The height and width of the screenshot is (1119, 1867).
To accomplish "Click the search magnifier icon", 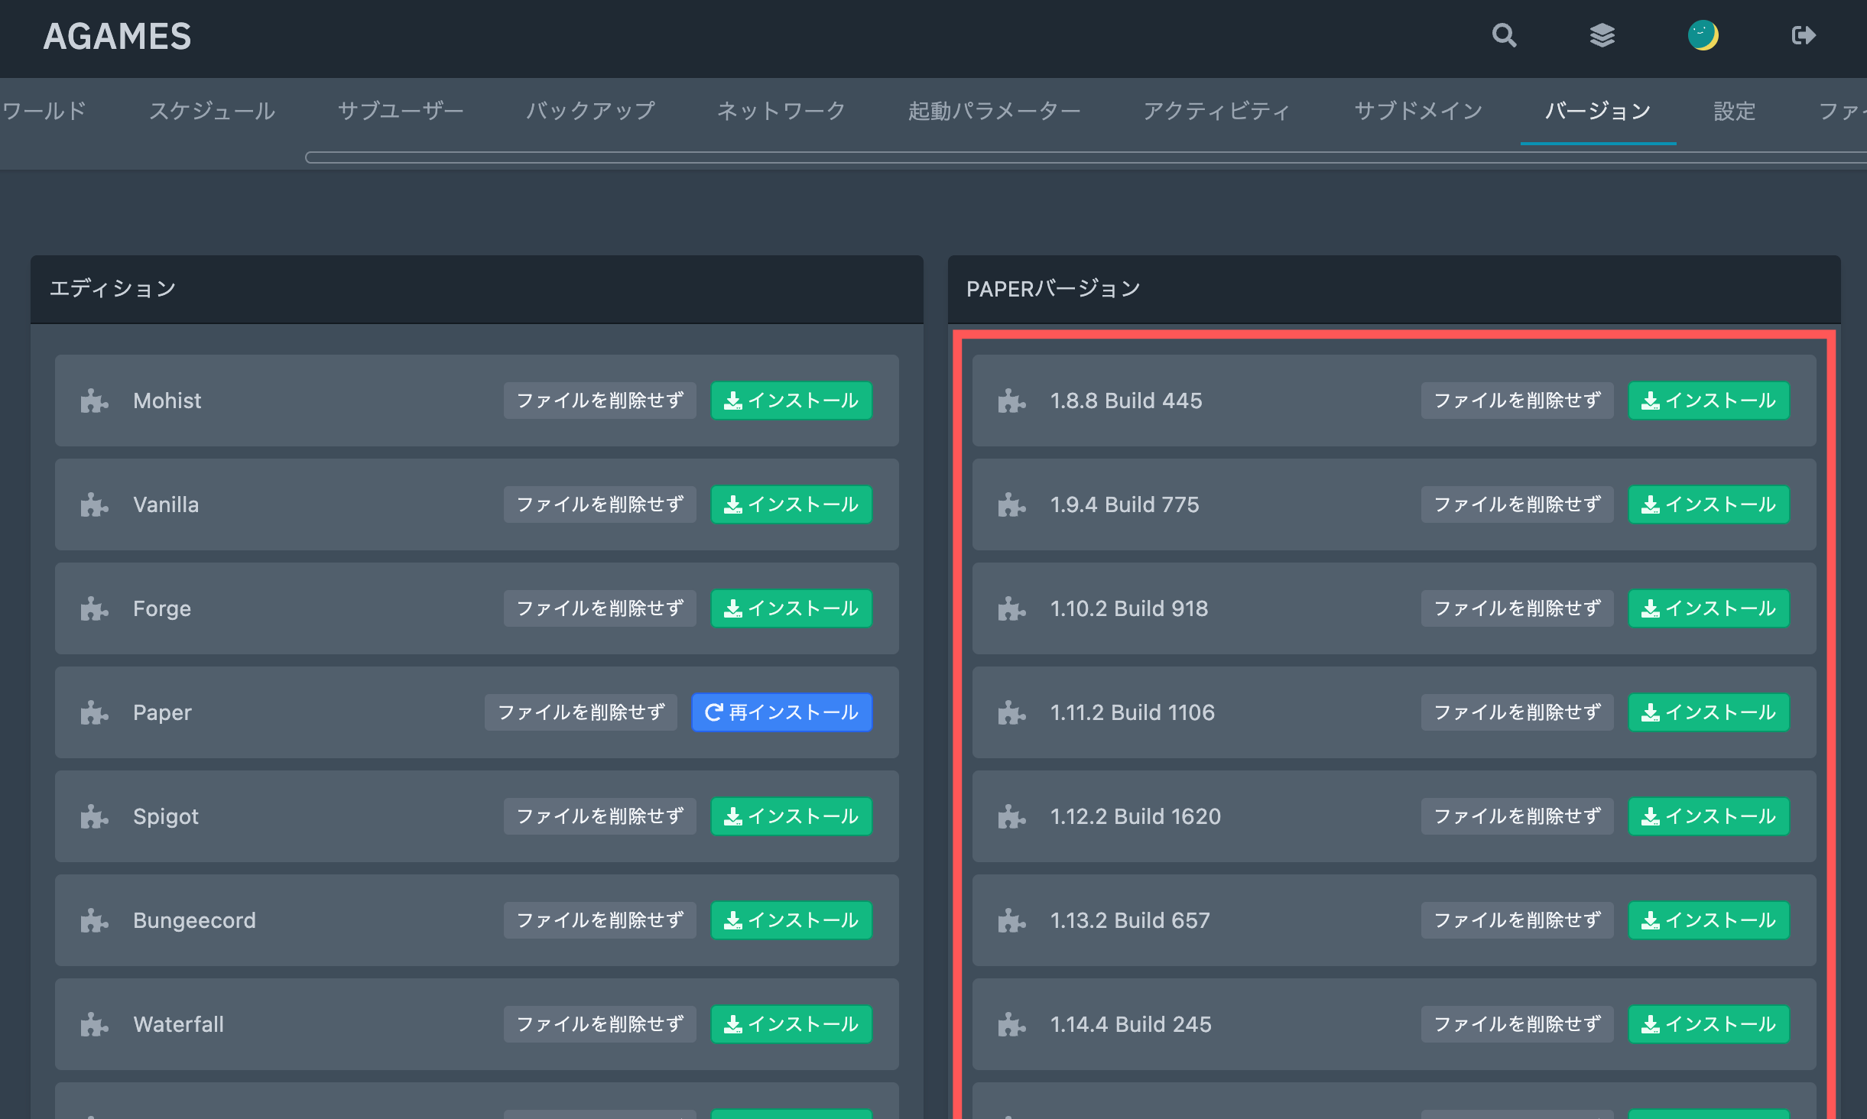I will tap(1504, 35).
